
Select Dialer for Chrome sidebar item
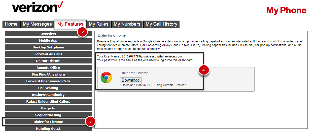click(x=48, y=122)
